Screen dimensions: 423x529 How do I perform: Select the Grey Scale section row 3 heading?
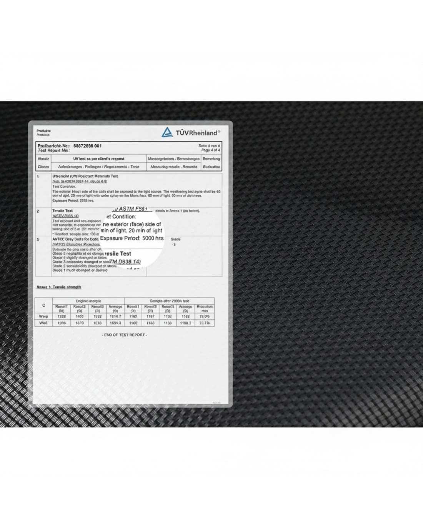pyautogui.click(x=75, y=239)
